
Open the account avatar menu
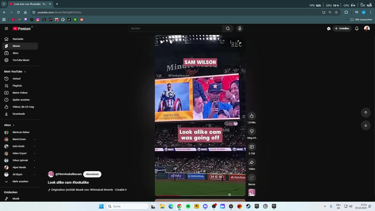pos(367,28)
